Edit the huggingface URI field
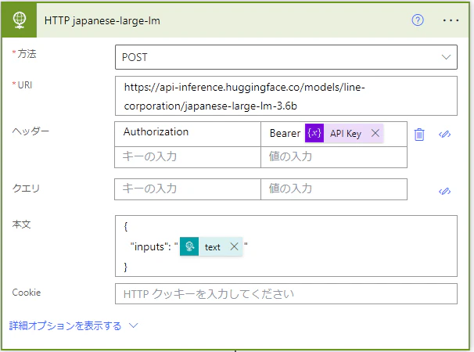 click(x=286, y=96)
